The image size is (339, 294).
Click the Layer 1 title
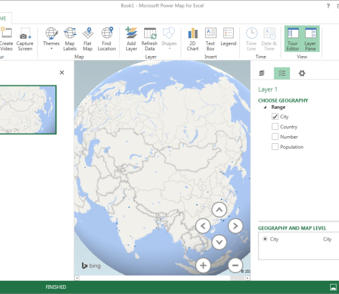(268, 89)
